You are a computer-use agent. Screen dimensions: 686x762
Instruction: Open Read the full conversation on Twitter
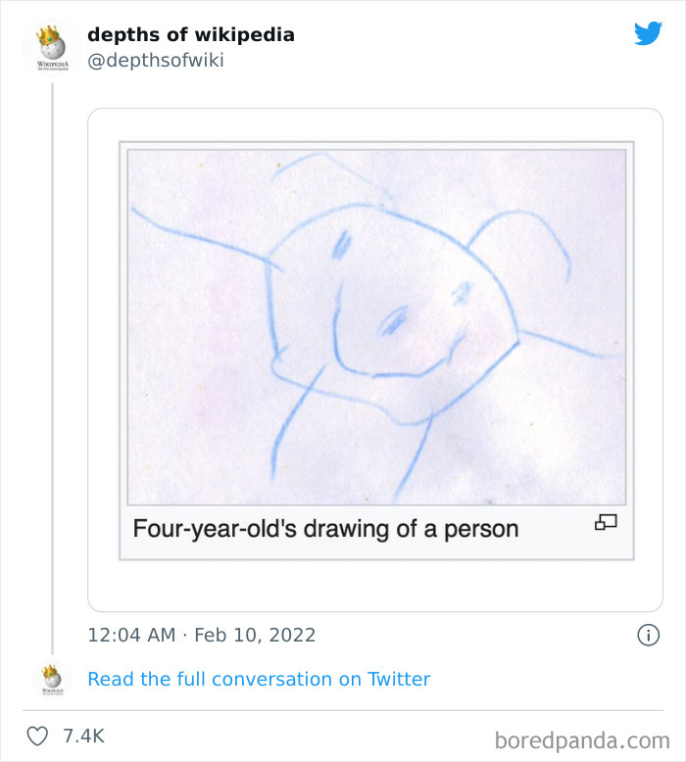pyautogui.click(x=259, y=679)
